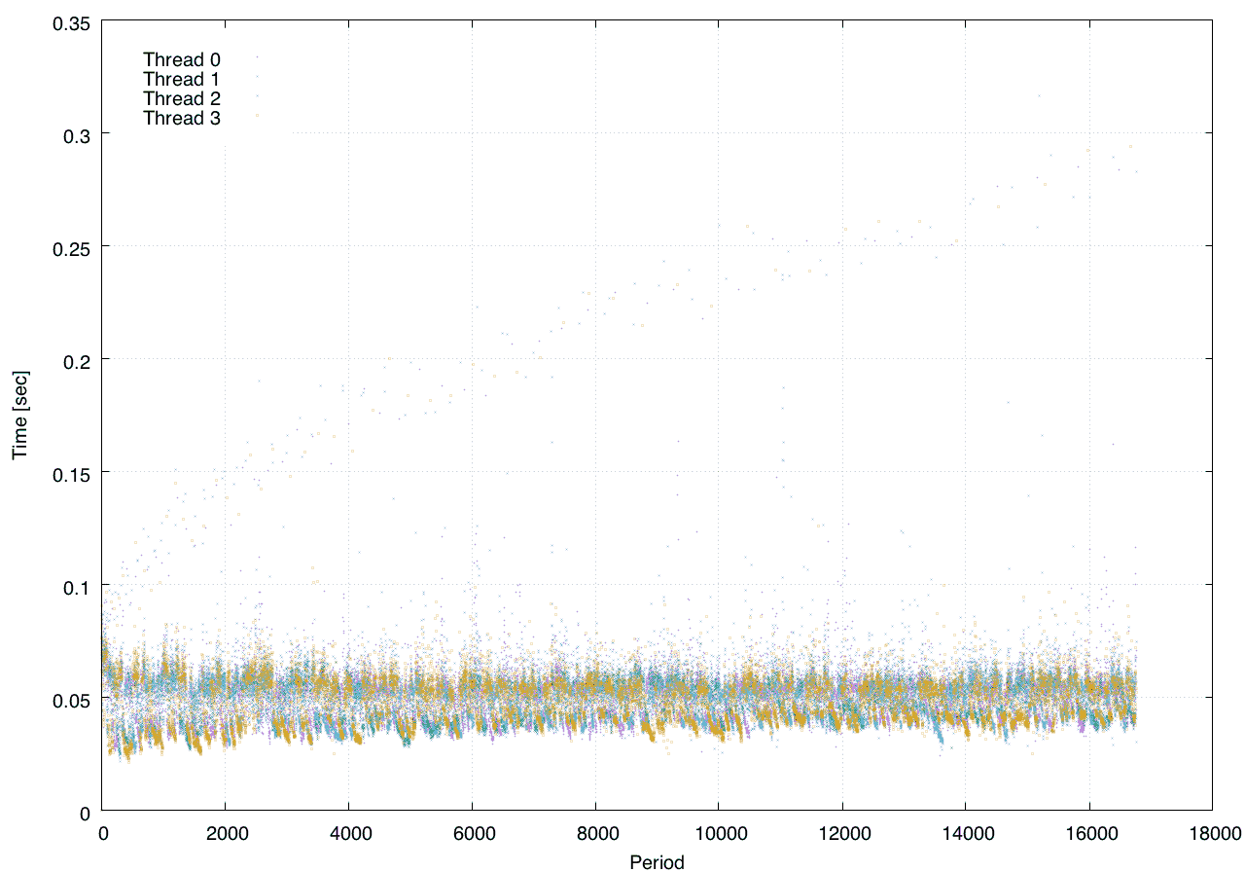Click the 6000 x-axis tick label

pos(472,833)
